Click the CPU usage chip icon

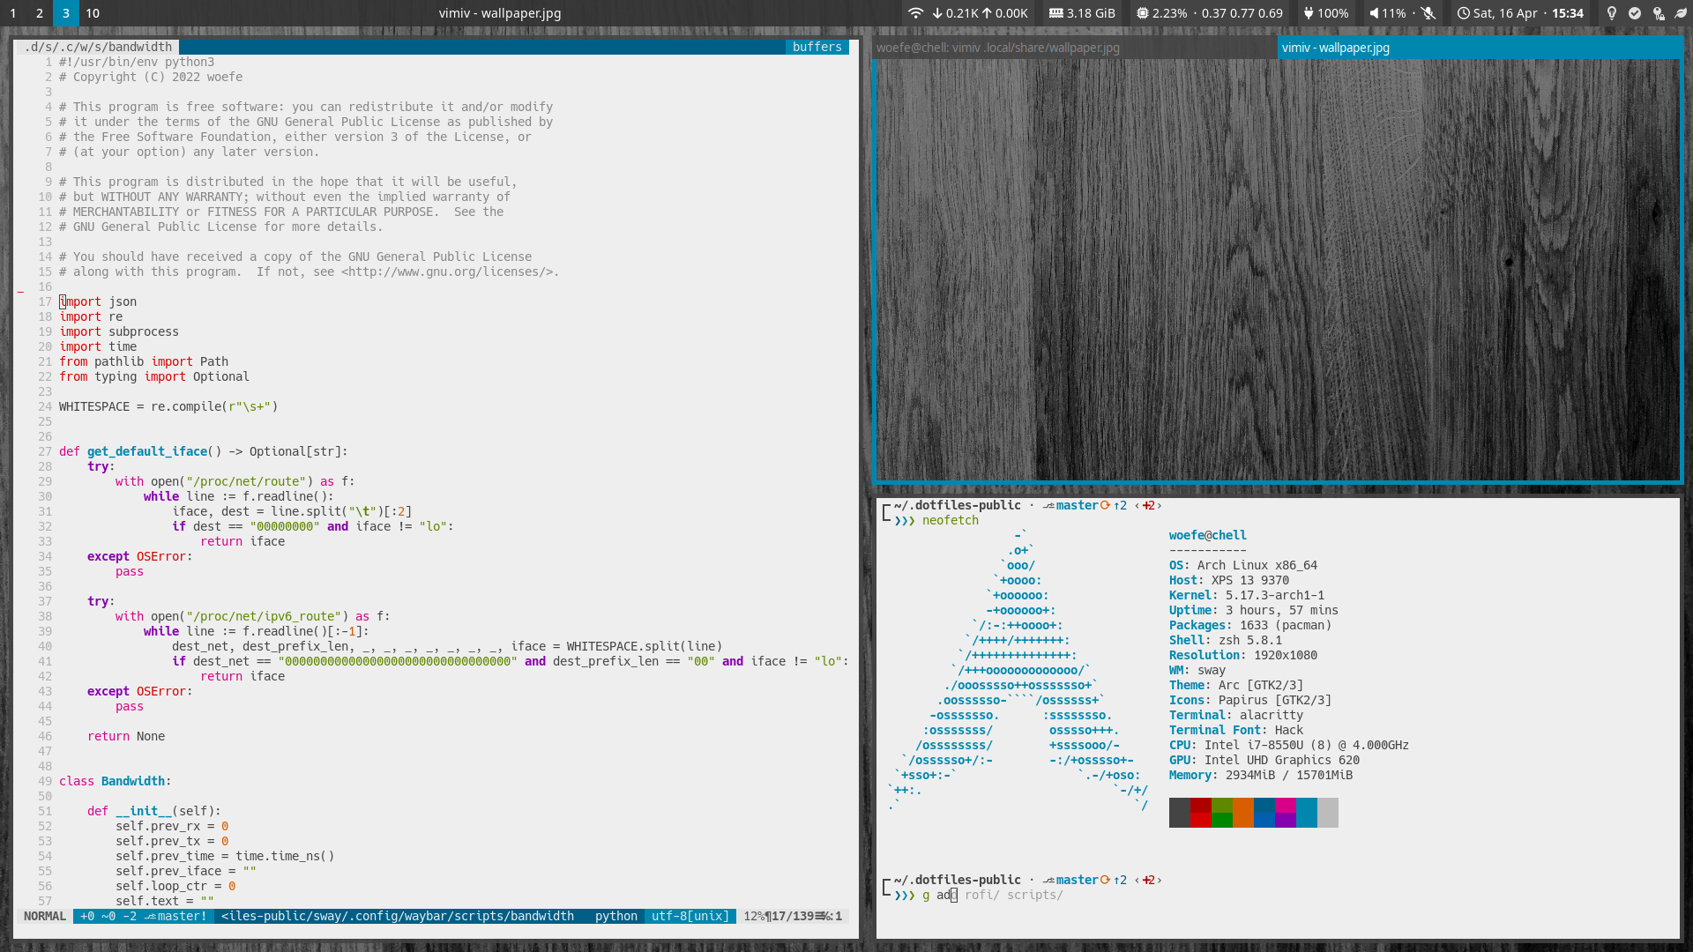[x=1142, y=13]
